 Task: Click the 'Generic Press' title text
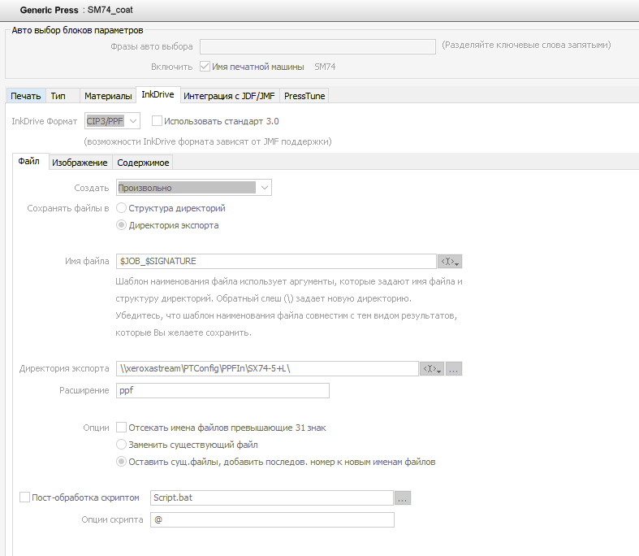point(49,11)
